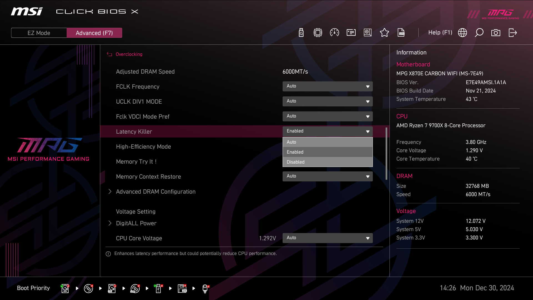The width and height of the screenshot is (533, 300).
Task: Click the 1.292V CPU core voltage reading
Action: tap(267, 238)
